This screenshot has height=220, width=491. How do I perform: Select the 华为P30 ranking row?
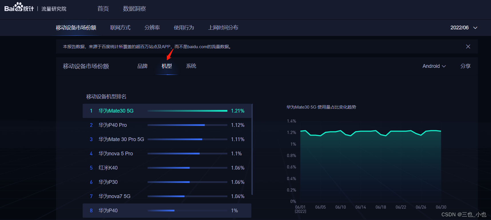[x=167, y=182]
